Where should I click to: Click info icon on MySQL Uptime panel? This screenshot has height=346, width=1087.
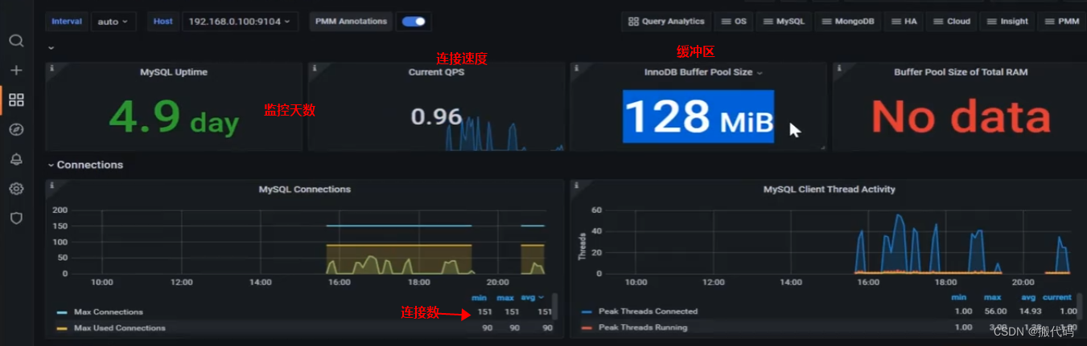[51, 68]
